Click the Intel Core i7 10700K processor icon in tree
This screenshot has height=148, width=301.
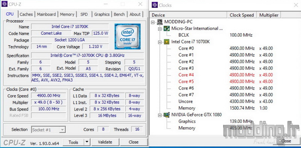pos(166,42)
